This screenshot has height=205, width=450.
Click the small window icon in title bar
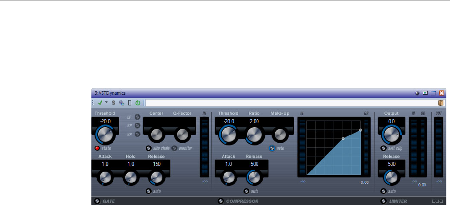(425, 93)
